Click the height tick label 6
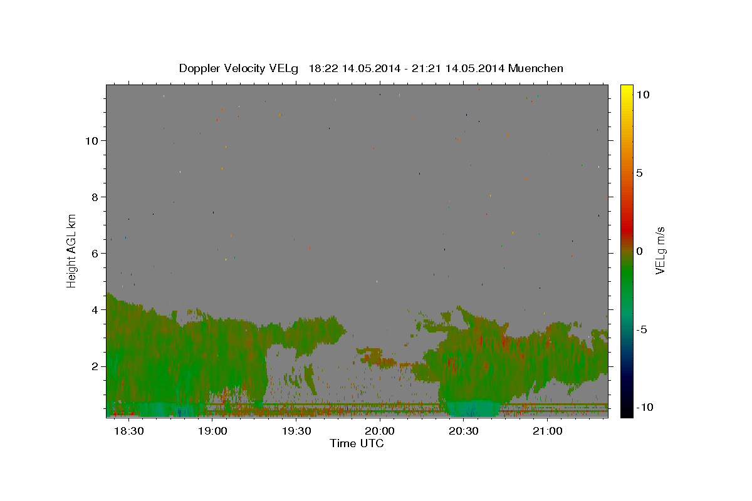This screenshot has width=752, height=501. click(95, 254)
